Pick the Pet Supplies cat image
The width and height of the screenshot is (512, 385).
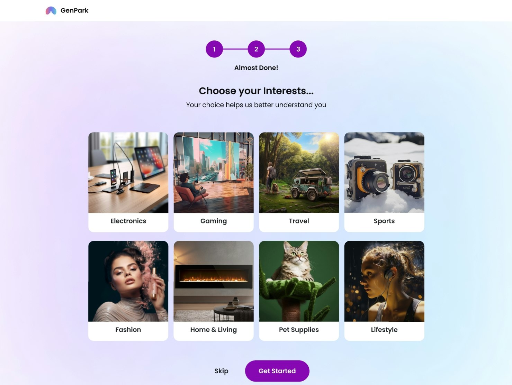tap(299, 281)
